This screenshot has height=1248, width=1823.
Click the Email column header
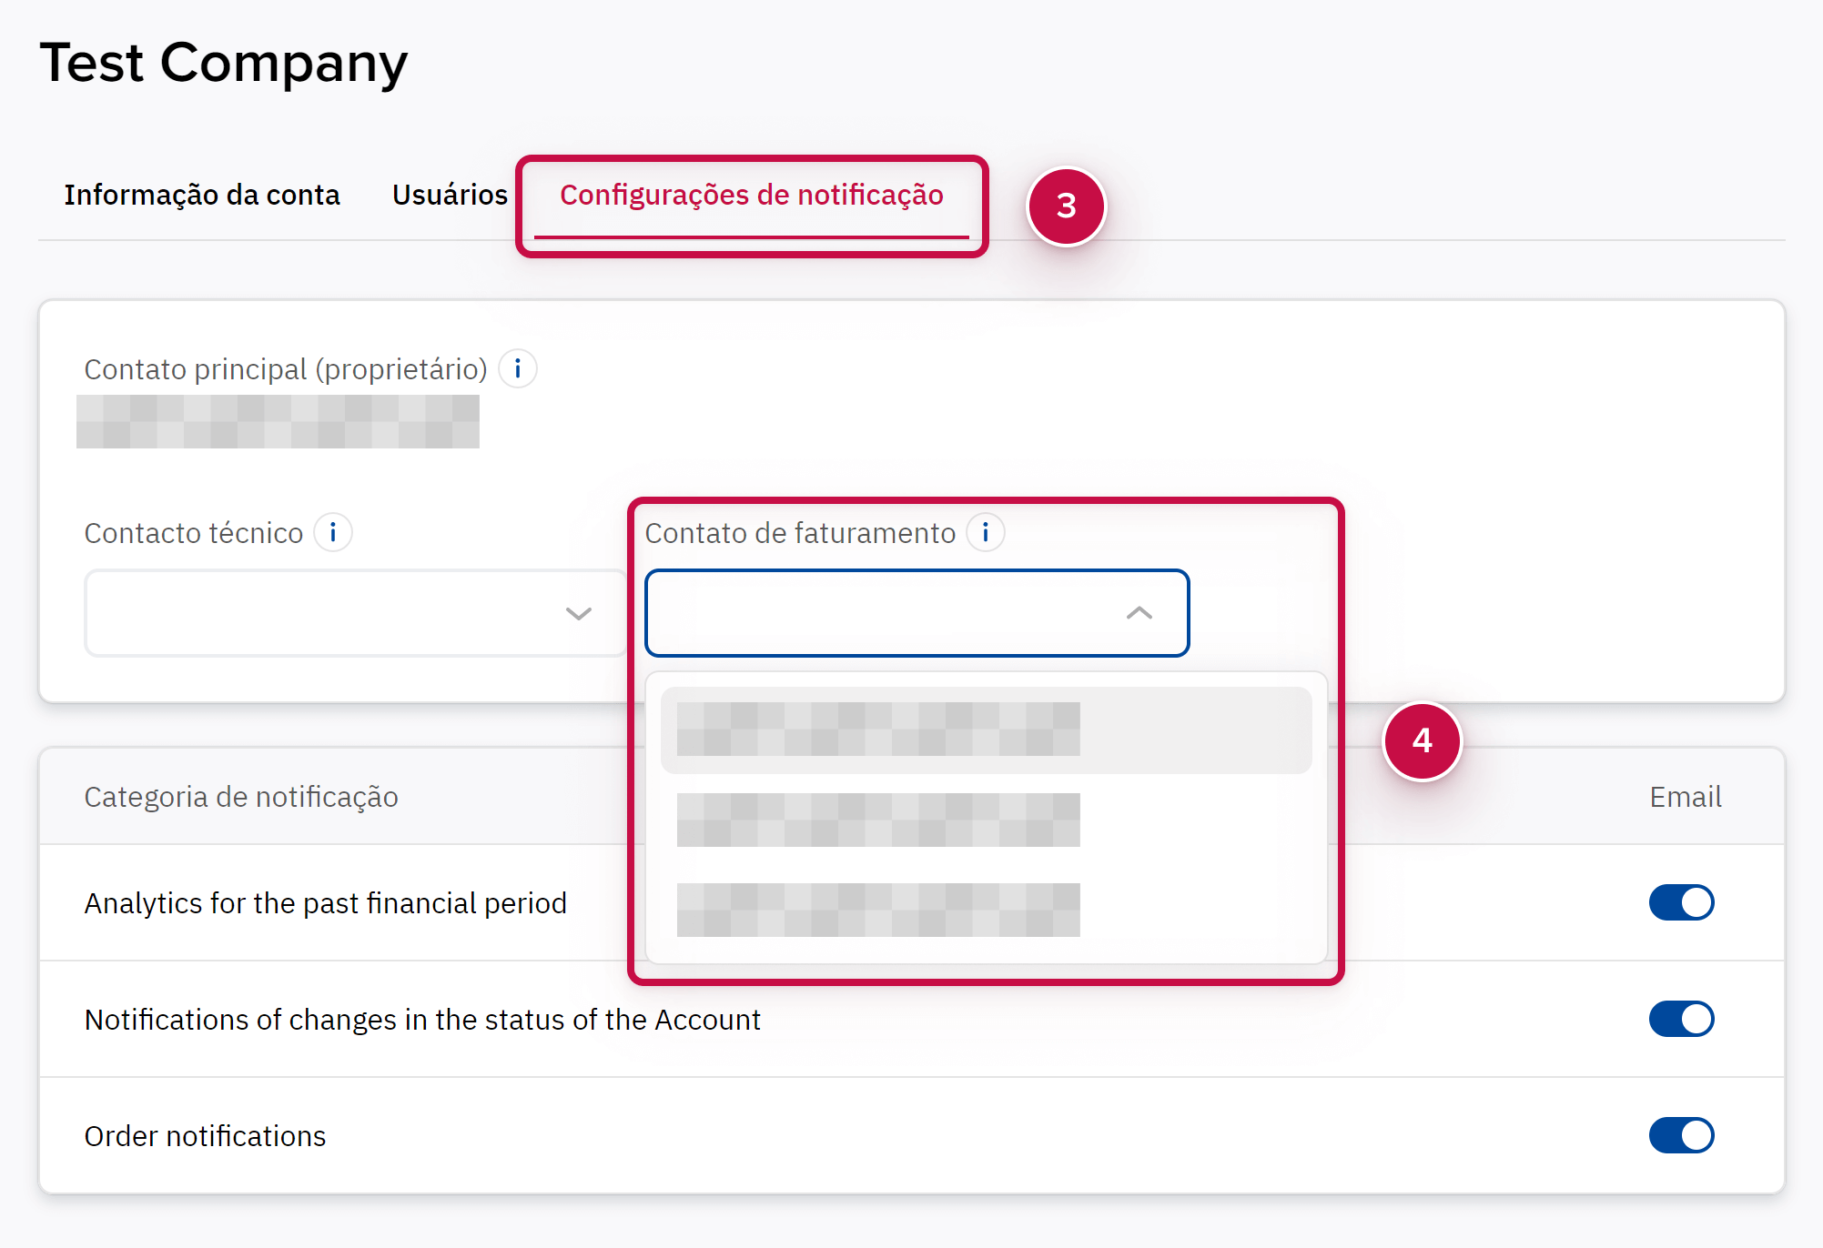point(1685,798)
